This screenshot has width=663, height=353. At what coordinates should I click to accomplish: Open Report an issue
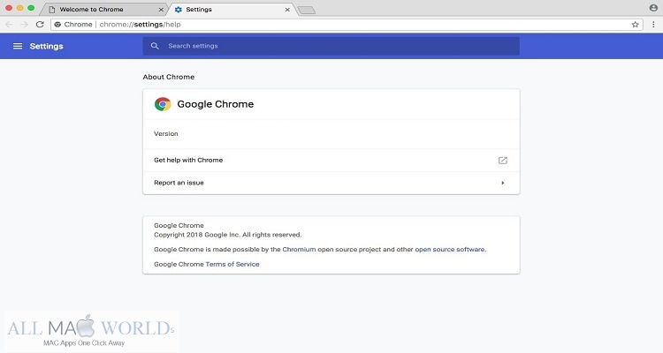click(x=331, y=183)
